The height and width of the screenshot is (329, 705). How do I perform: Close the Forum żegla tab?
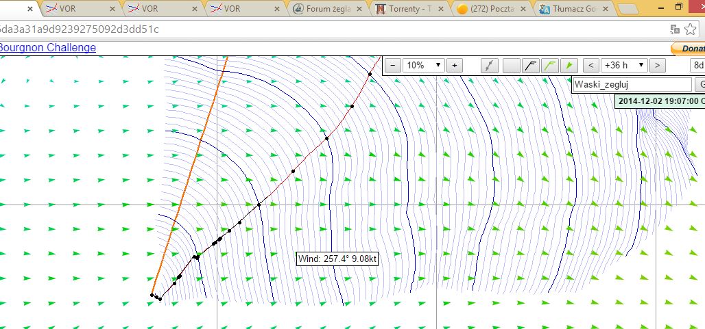pyautogui.click(x=359, y=8)
